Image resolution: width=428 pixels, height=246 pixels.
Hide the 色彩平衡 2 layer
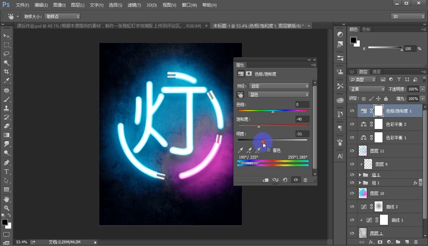click(x=352, y=124)
